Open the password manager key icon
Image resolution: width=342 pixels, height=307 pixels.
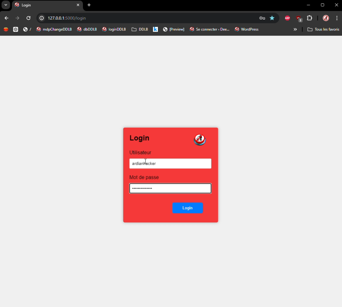click(262, 18)
